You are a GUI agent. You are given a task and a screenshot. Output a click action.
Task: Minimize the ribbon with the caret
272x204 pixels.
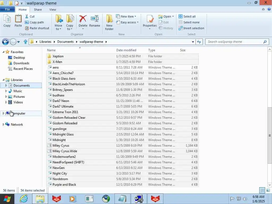[263, 9]
